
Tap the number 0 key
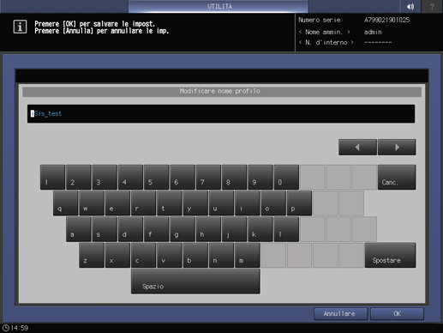(x=286, y=177)
